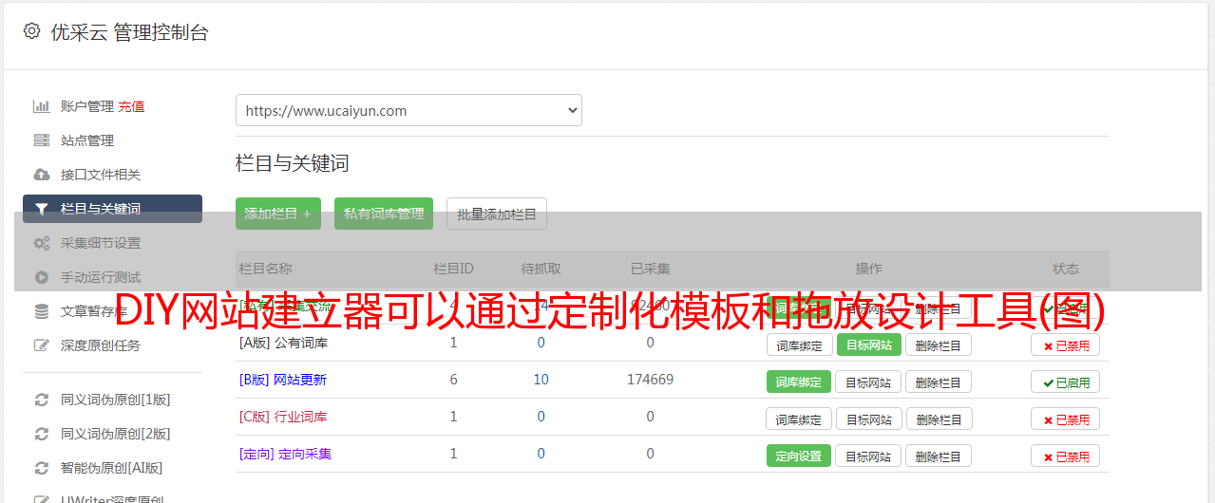Screen dimensions: 1215x503
Task: Click 删除栏目 in the 公有词库 row
Action: coord(939,345)
